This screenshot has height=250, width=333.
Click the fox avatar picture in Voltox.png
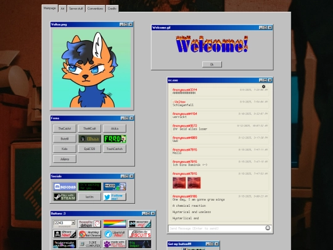pos(92,68)
